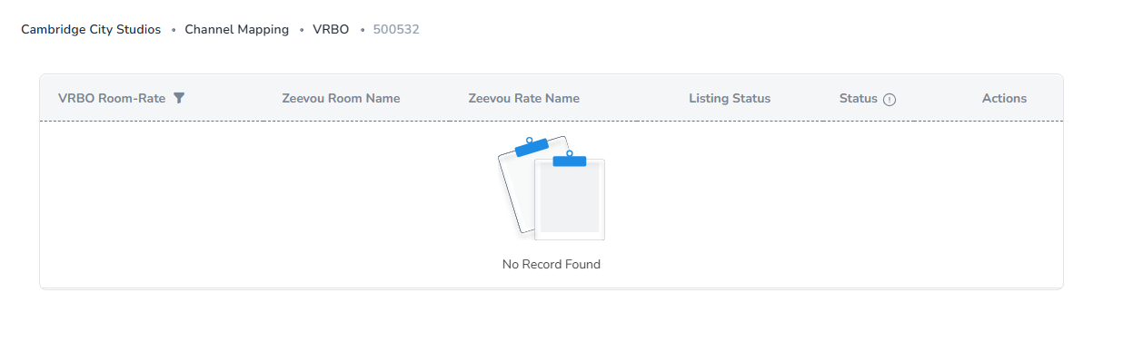This screenshot has height=351, width=1133.
Task: Click the Status column header text
Action: pos(859,98)
